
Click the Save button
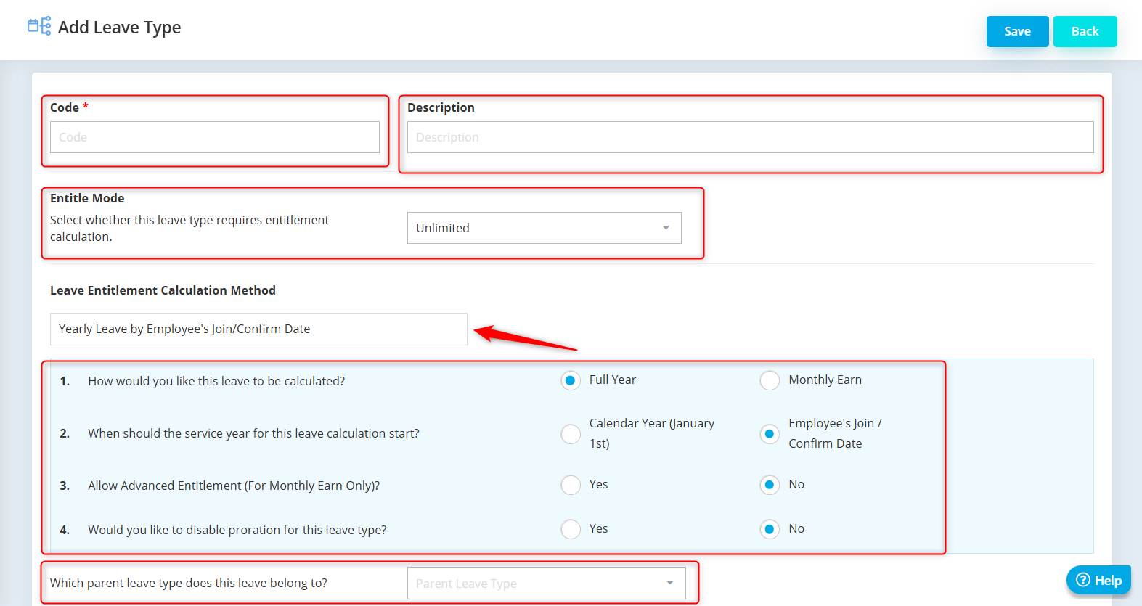click(x=1017, y=31)
